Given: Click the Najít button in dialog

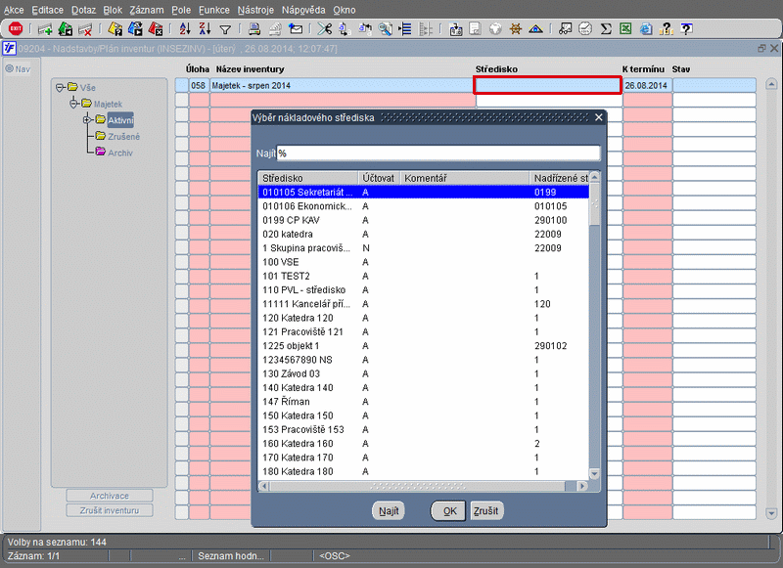Looking at the screenshot, I should (389, 510).
